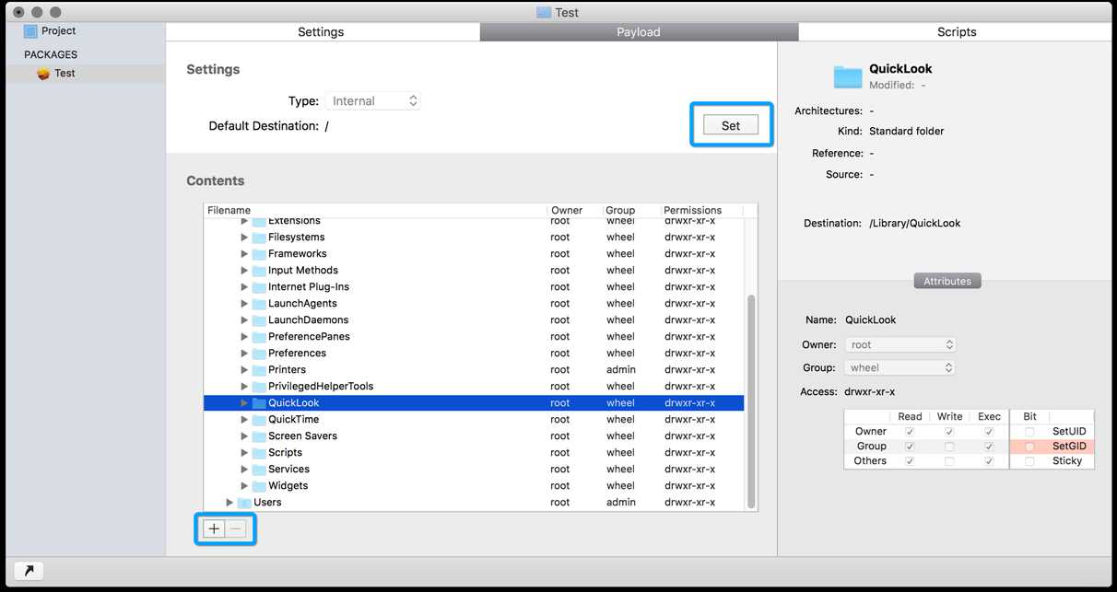The height and width of the screenshot is (592, 1117).
Task: Click the arrow button at bottom-left corner
Action: [x=29, y=571]
